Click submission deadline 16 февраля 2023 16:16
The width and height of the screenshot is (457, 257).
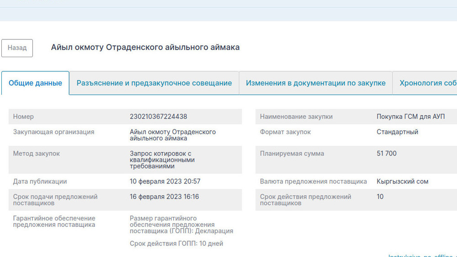164,197
